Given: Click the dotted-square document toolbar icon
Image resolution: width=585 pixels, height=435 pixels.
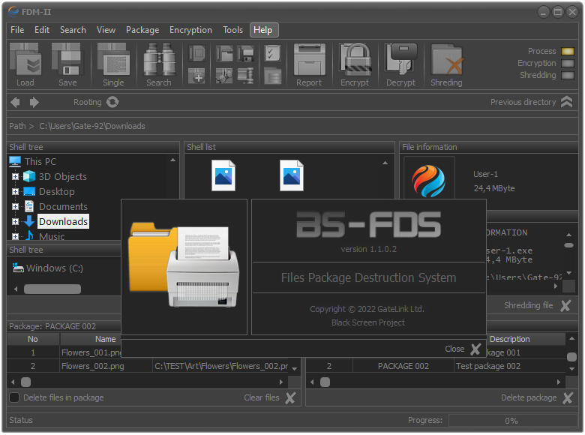Looking at the screenshot, I should pyautogui.click(x=196, y=53).
